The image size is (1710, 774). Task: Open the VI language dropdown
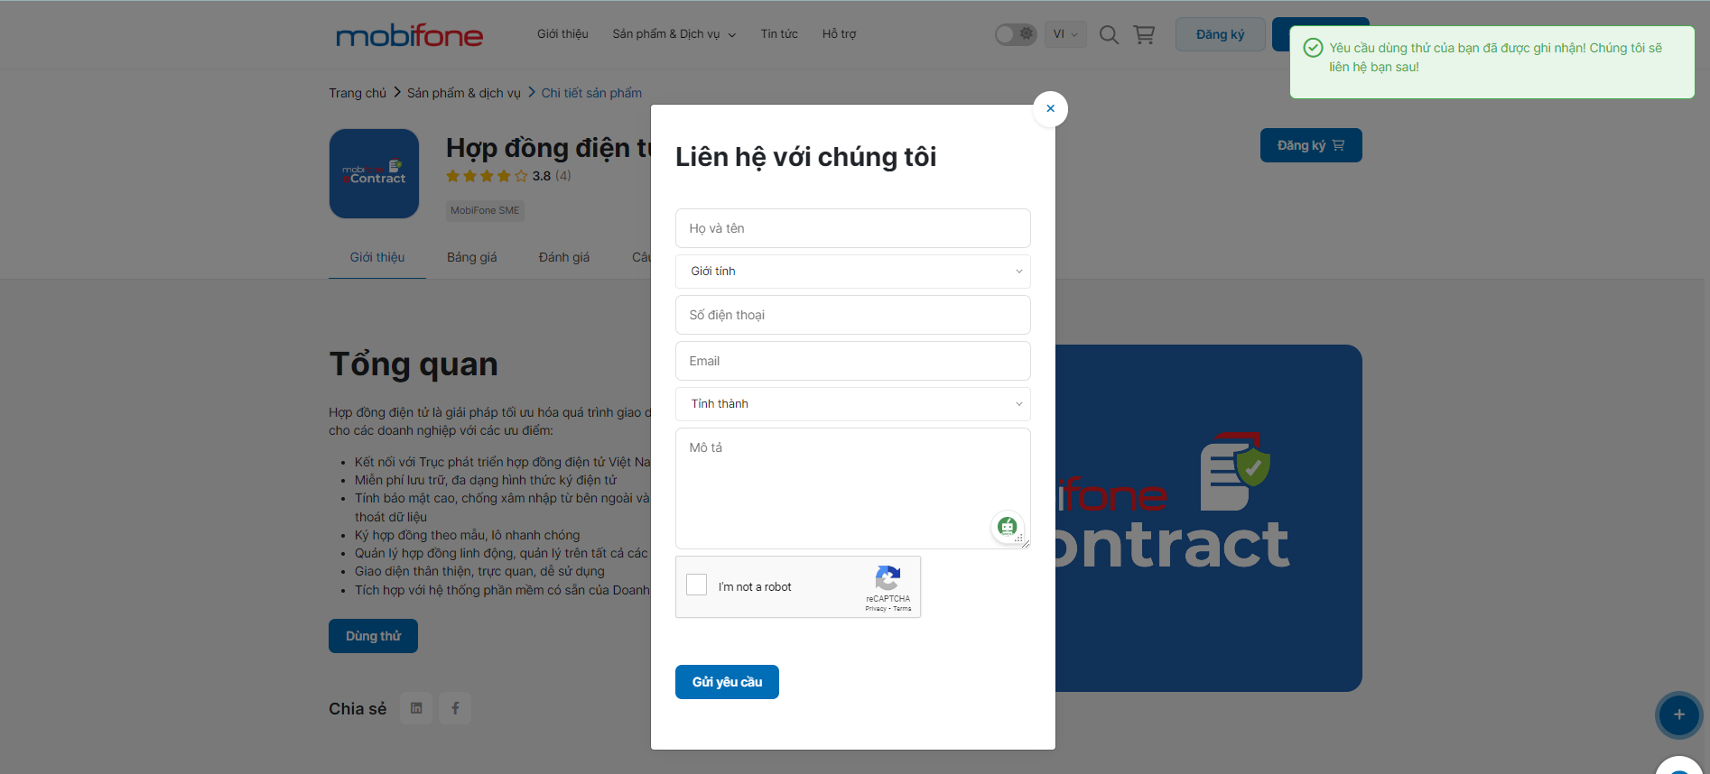[1065, 34]
